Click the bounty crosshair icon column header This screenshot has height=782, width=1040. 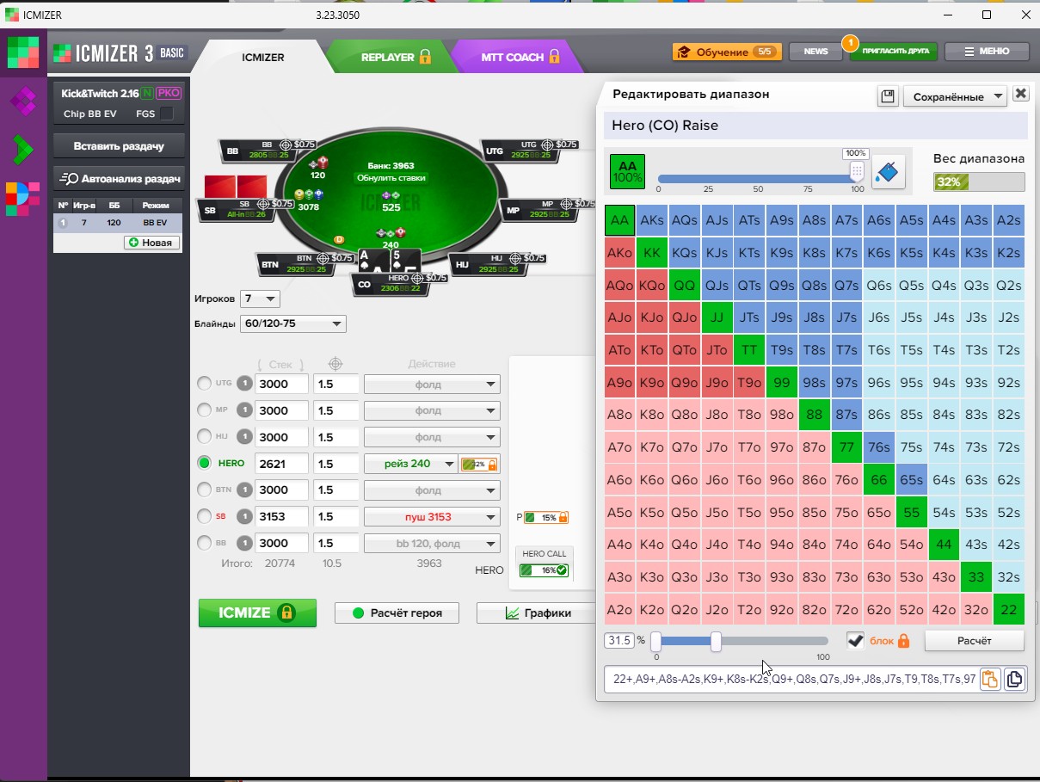[x=335, y=364]
